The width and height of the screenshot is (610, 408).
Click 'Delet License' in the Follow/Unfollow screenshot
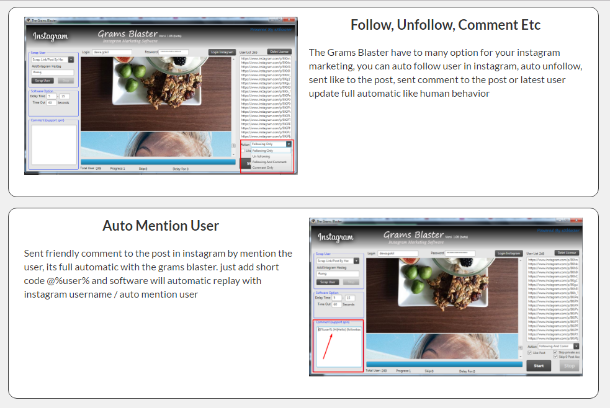(279, 51)
